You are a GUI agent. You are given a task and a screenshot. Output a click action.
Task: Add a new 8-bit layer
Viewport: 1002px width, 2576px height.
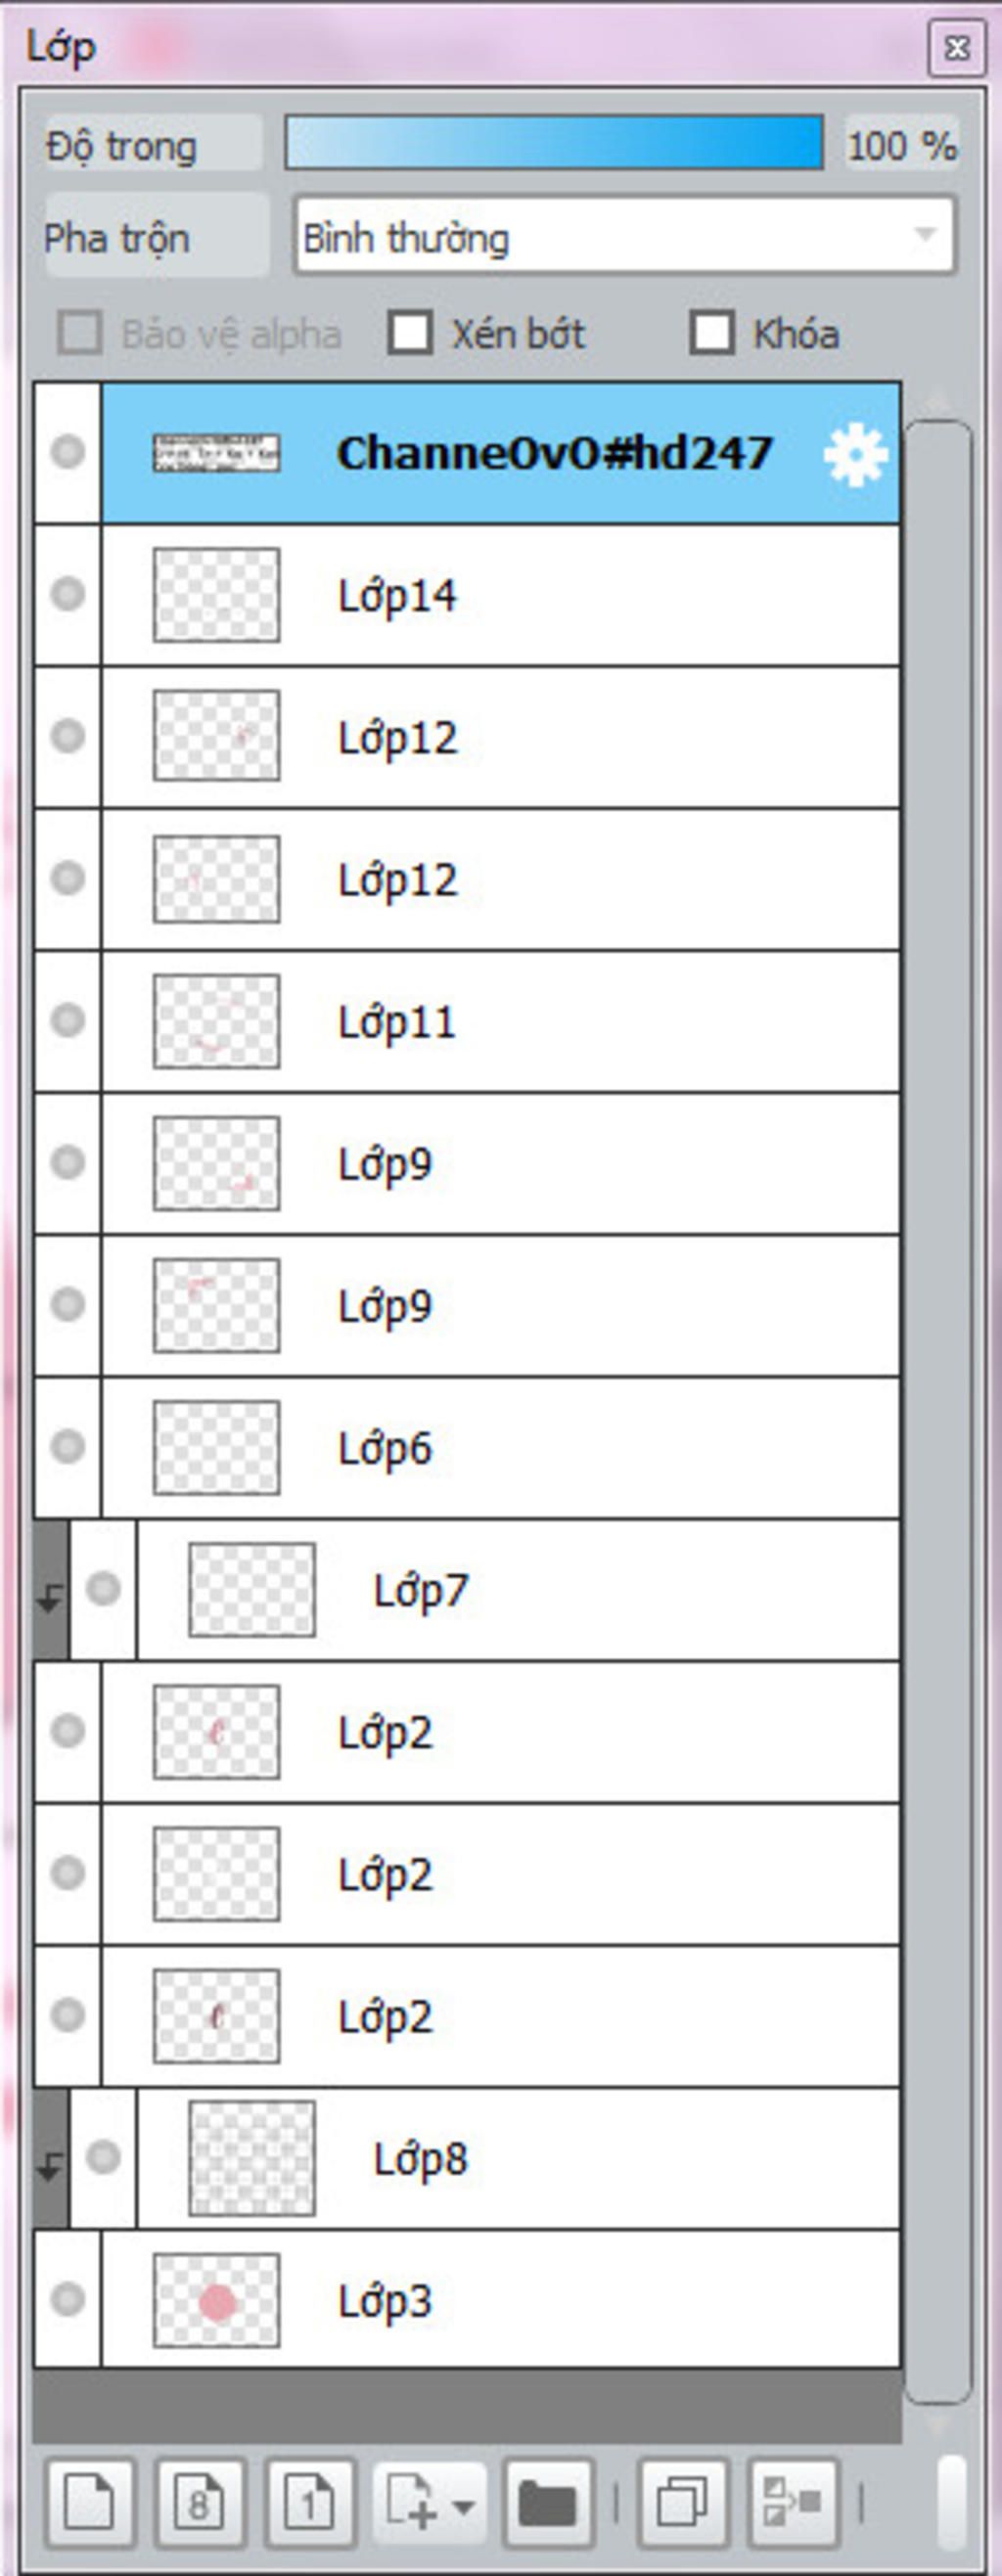tap(200, 2503)
